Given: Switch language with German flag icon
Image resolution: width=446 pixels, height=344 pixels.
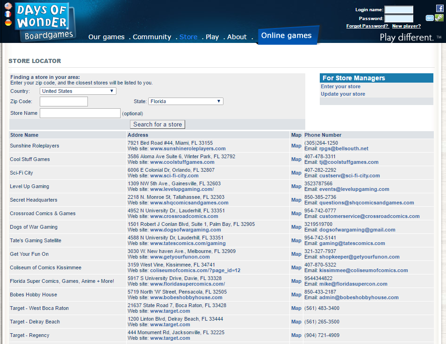Looking at the screenshot, I should click(x=8, y=22).
